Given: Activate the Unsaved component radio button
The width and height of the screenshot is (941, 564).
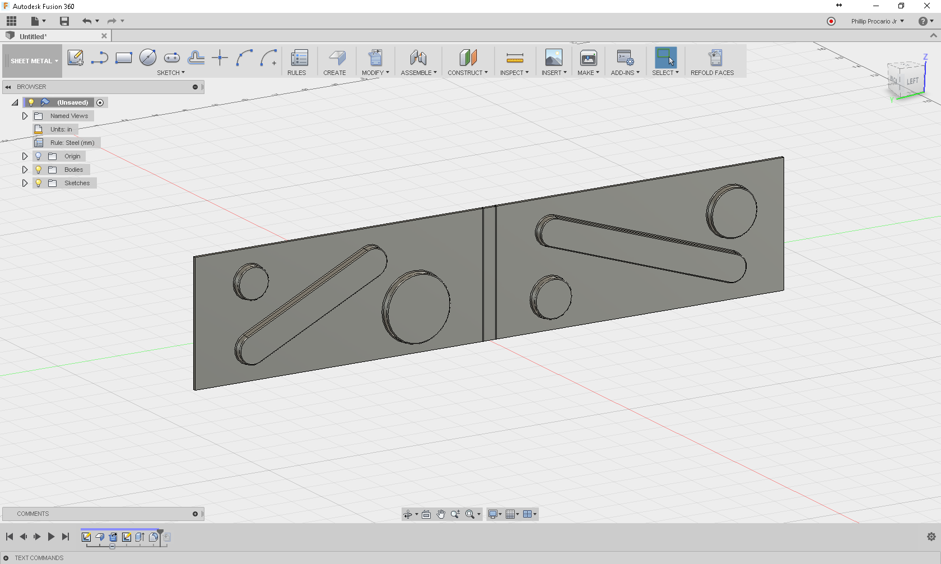Looking at the screenshot, I should [x=100, y=102].
